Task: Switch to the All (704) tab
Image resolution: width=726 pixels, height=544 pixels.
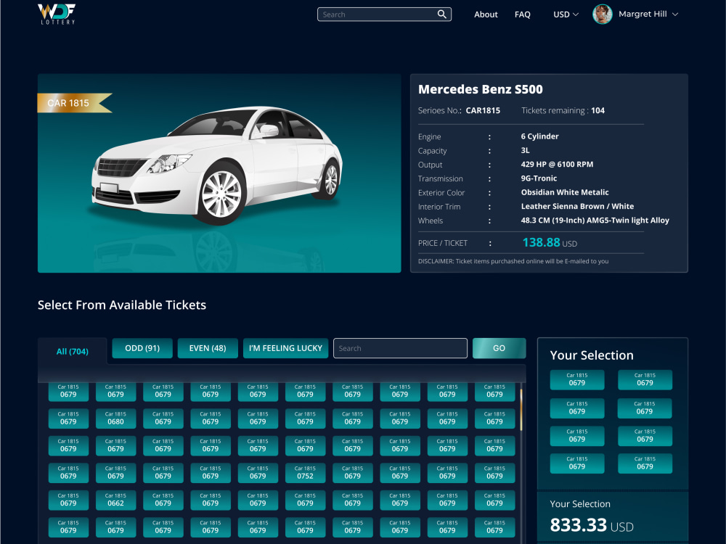Action: [x=72, y=352]
